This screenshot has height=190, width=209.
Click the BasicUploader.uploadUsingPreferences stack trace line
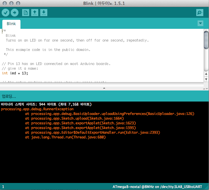(110, 114)
